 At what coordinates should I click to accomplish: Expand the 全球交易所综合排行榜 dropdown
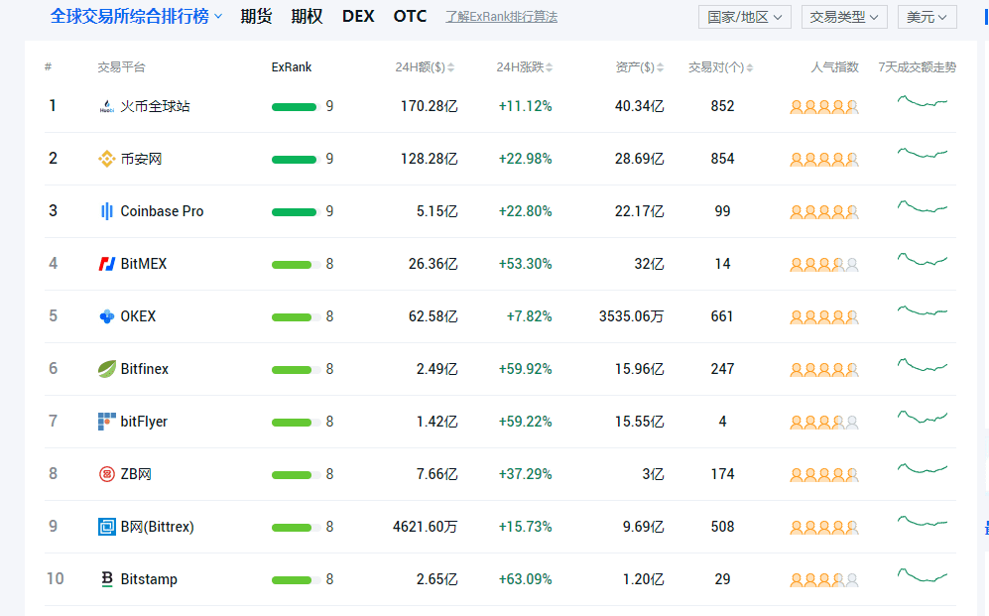(x=136, y=17)
